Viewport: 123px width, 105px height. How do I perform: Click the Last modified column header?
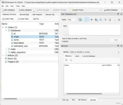coord(107,65)
